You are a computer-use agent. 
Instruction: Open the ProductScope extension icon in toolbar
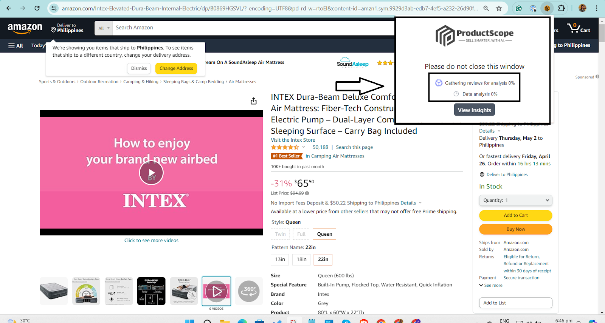547,8
